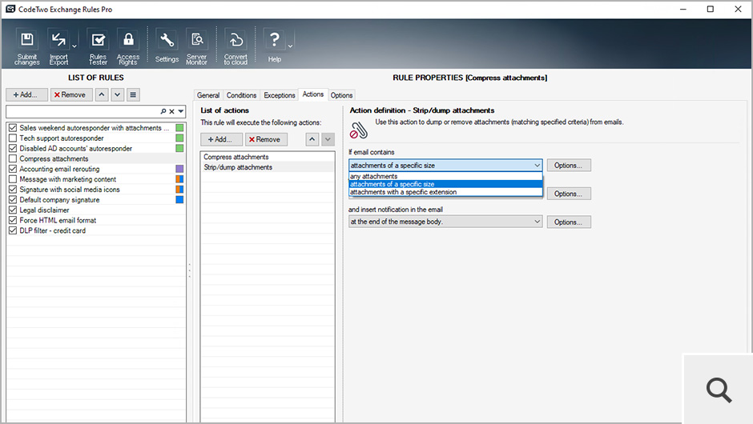The height and width of the screenshot is (424, 753).
Task: Open the Exceptions tab
Action: pyautogui.click(x=280, y=95)
